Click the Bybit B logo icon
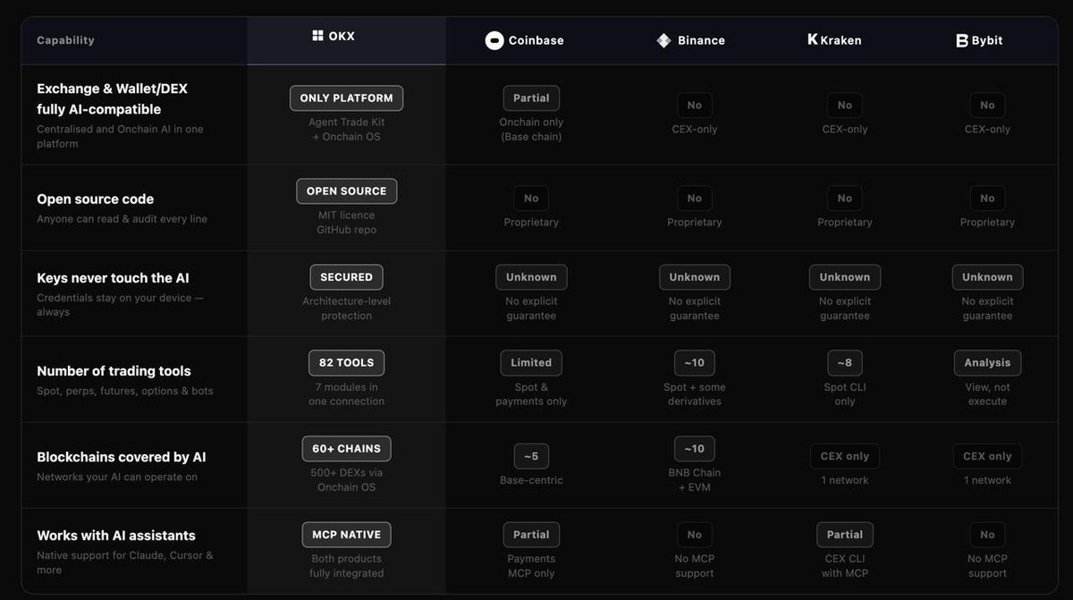Screen dimensions: 1073x600 tap(961, 39)
